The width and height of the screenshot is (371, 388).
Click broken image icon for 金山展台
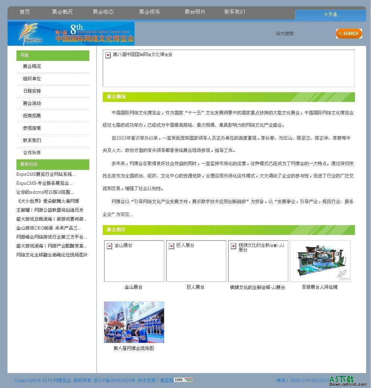point(109,246)
